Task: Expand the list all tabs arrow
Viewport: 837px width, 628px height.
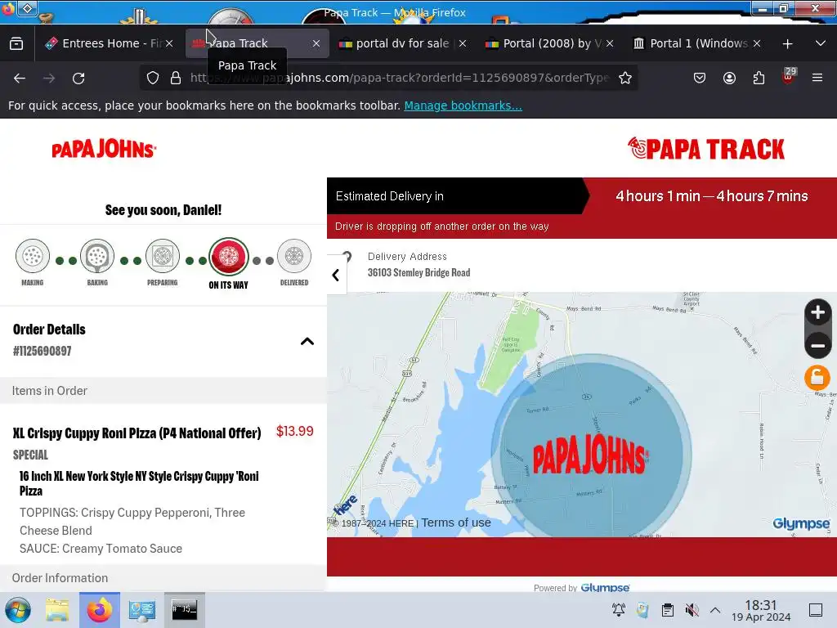Action: click(x=821, y=43)
